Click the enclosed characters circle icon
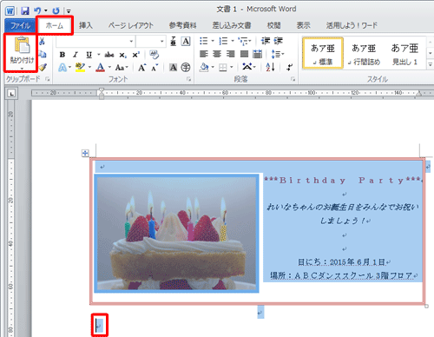This screenshot has height=337, width=434. 186,68
